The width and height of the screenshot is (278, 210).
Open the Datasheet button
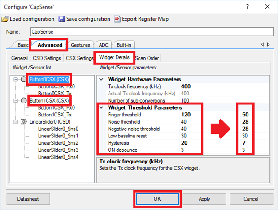pos(28,199)
